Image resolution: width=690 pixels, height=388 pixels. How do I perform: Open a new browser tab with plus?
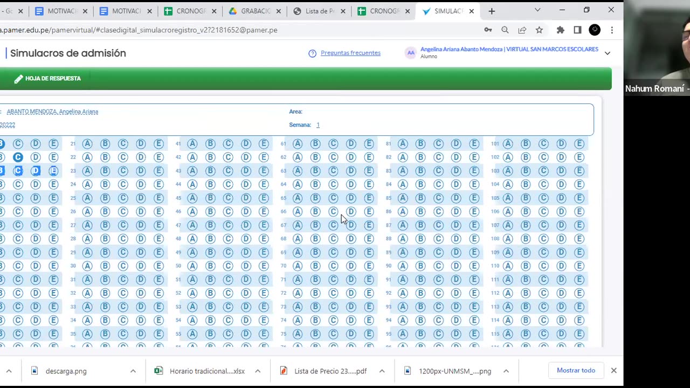491,11
